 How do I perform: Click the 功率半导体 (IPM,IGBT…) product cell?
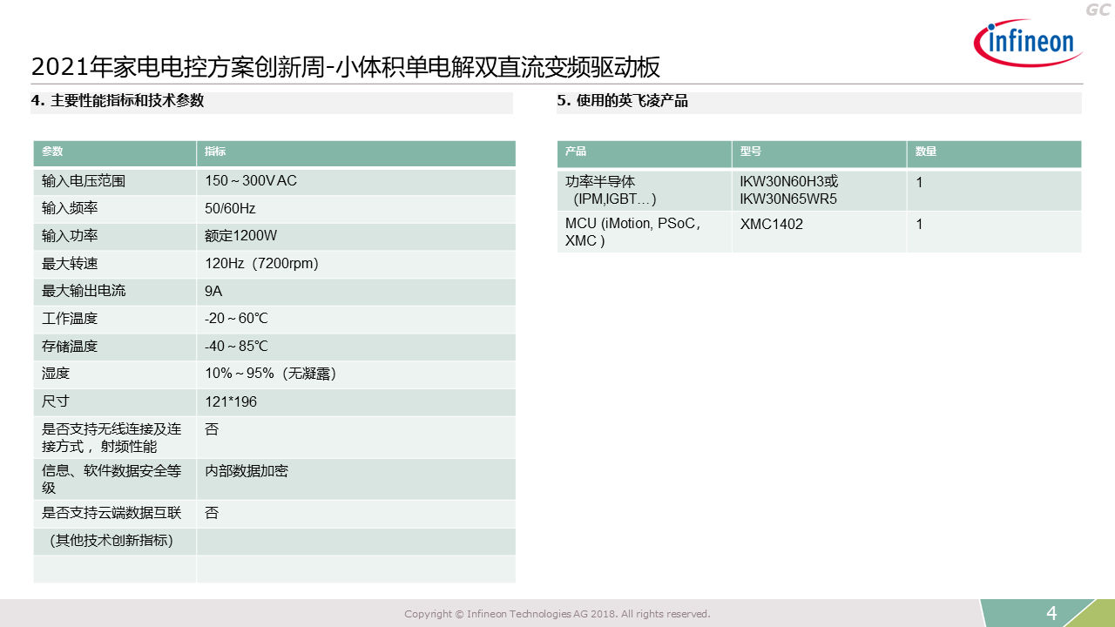coord(645,191)
